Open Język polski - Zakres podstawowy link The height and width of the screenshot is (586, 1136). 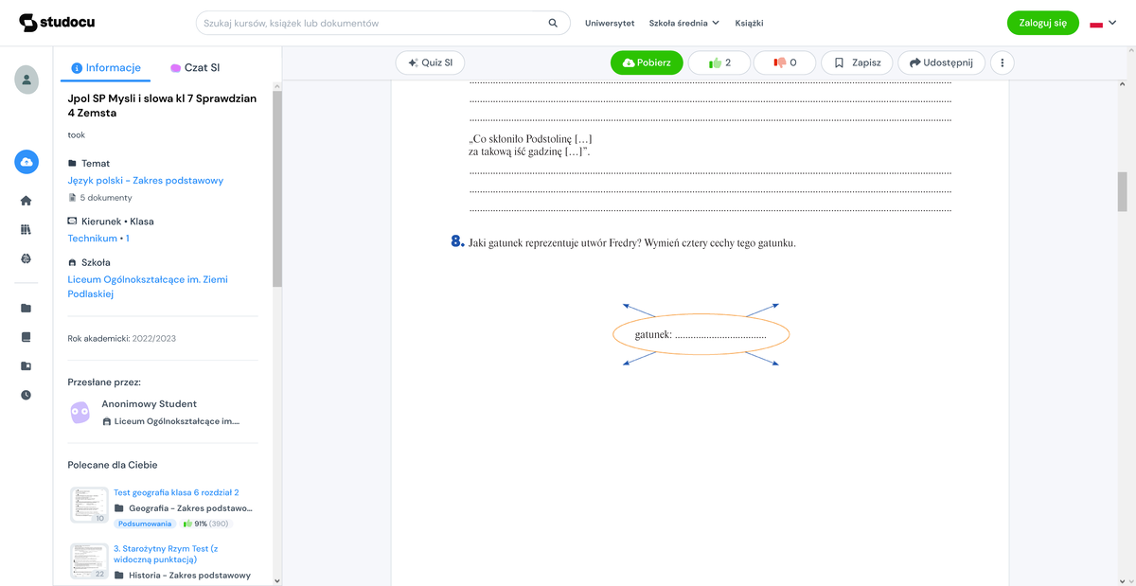point(146,180)
